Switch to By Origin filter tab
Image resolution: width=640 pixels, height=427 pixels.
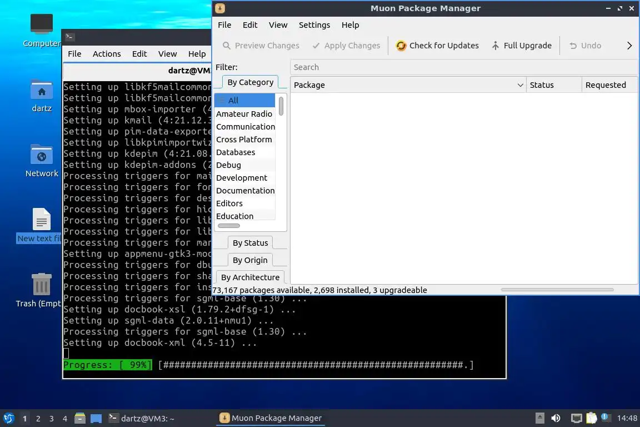click(250, 260)
